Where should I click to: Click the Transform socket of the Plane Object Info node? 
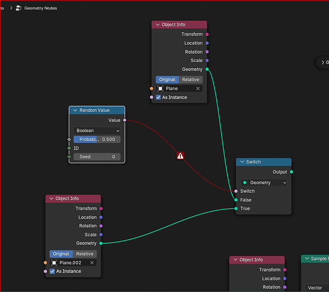[x=207, y=34]
